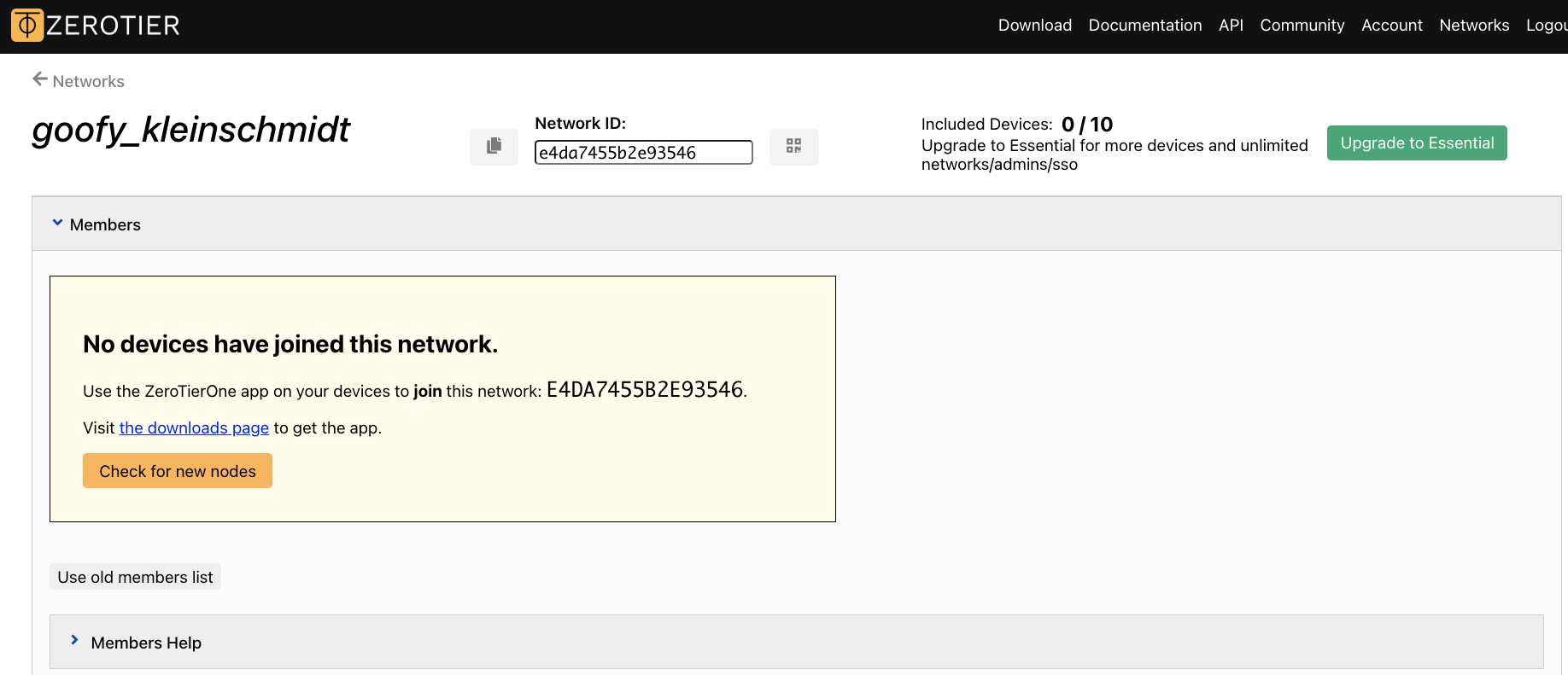Go to the API page
This screenshot has height=675, width=1568.
1231,26
